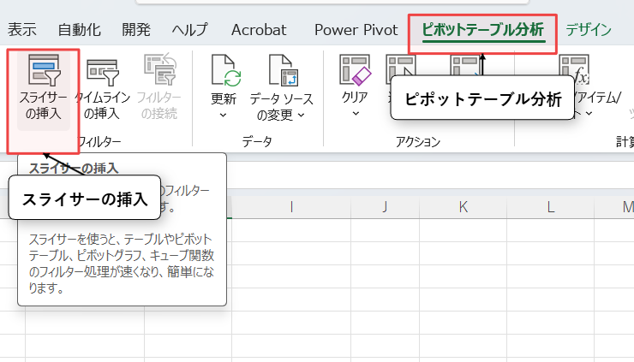Viewport: 634px width, 362px height.
Task: Click the Filter Connections (フィルターの接続) icon
Action: point(158,70)
